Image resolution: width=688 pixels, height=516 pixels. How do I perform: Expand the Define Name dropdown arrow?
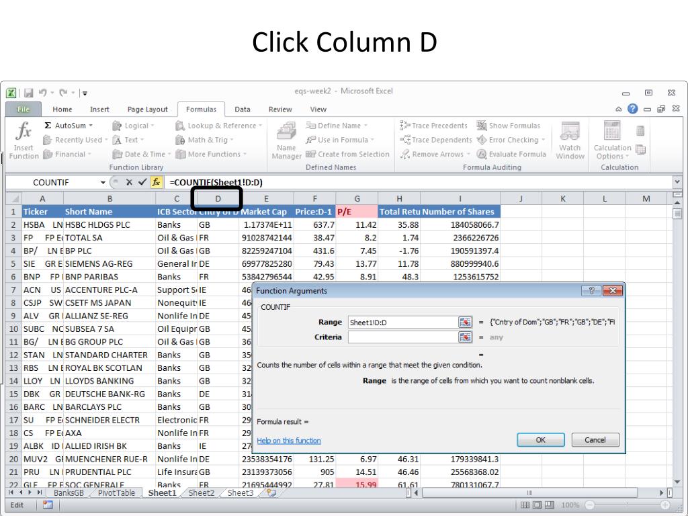tap(365, 126)
